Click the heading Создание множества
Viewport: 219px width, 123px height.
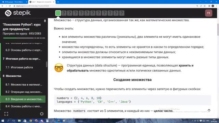tap(132, 80)
